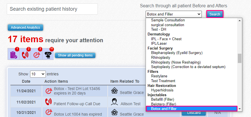Open the purple clipboard pending items icon
The height and width of the screenshot is (117, 251).
click(13, 54)
